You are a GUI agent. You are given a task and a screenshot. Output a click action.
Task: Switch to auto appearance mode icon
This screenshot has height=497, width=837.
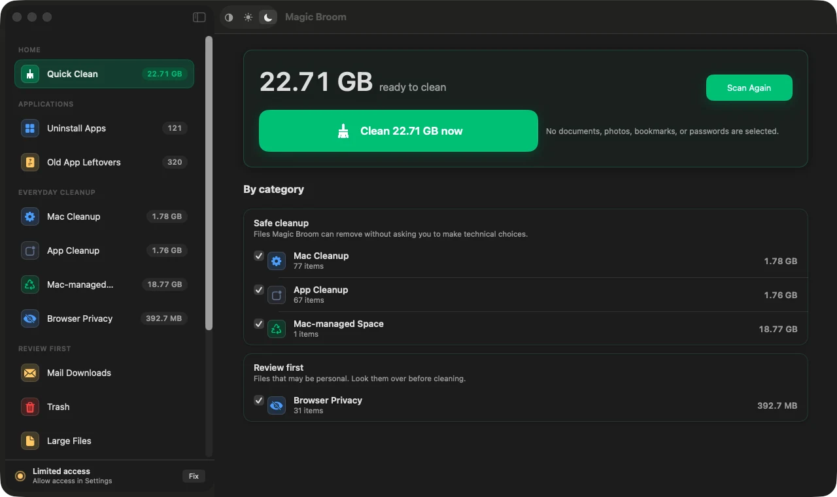(229, 17)
